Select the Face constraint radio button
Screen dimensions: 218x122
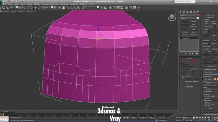click(x=204, y=23)
